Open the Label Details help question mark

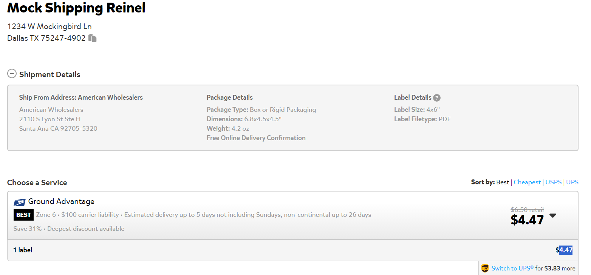(x=437, y=98)
